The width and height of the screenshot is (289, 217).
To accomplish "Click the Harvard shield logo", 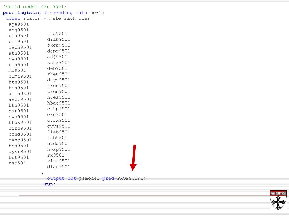I will tap(278, 200).
